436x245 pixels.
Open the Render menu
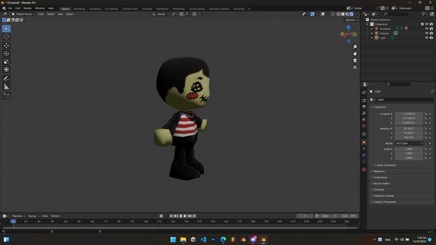point(28,8)
